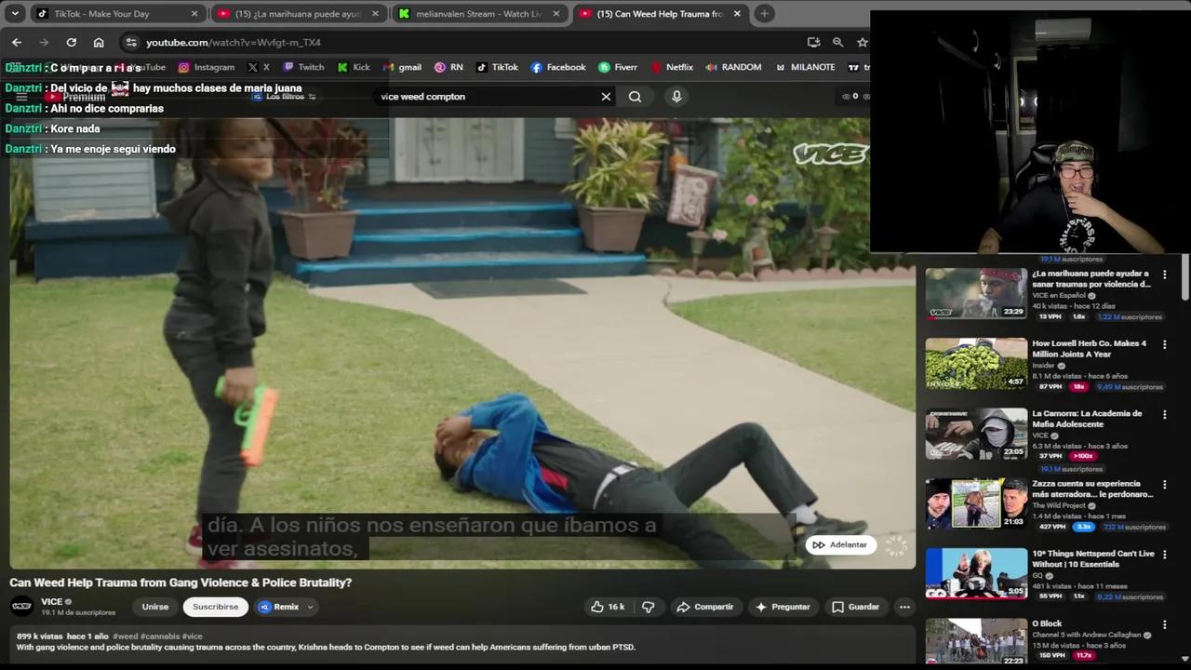Open options for the Lowell Herb Co. suggestion
1191x670 pixels.
[x=1164, y=344]
